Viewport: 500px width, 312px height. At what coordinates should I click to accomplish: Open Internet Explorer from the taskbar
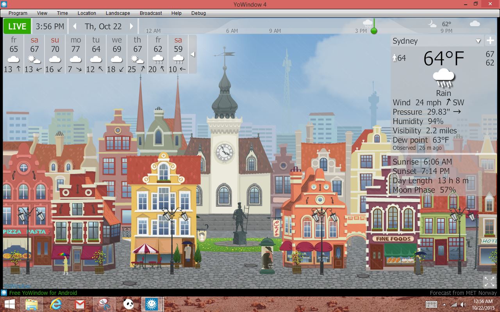point(56,304)
